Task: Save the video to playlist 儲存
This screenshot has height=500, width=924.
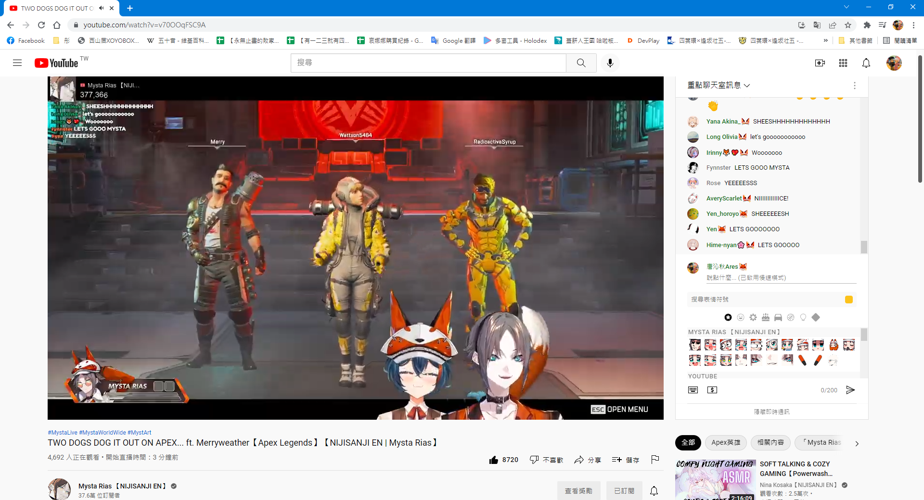Action: pos(625,460)
